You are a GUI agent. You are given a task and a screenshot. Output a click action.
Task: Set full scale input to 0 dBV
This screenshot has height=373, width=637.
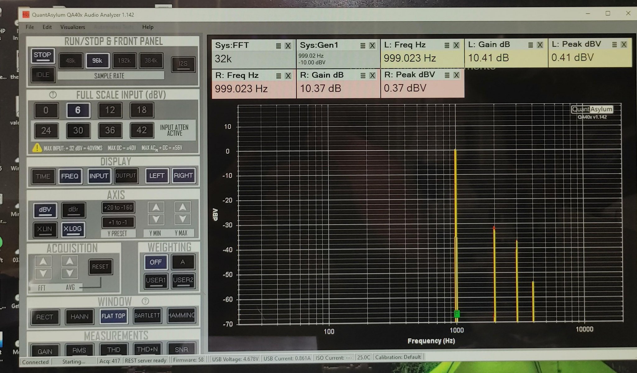[x=46, y=110]
